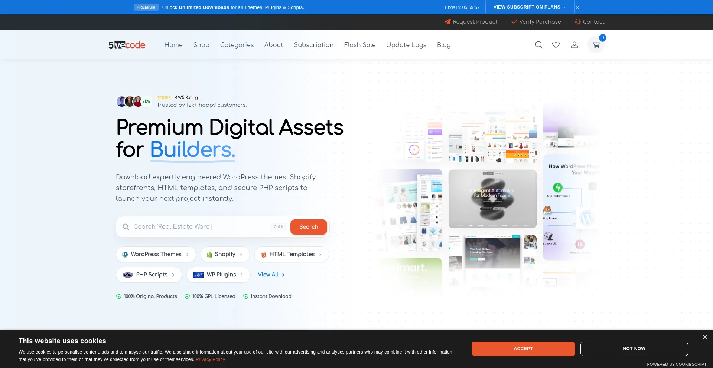
Task: Click the Instant Download text
Action: coord(271,296)
